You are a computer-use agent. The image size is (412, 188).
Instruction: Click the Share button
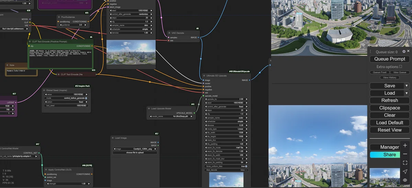tap(386, 154)
